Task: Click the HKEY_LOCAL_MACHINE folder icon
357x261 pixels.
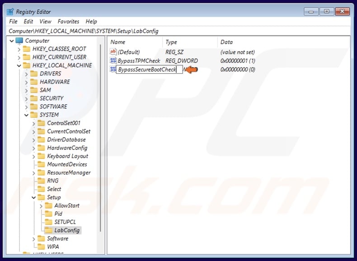Action: point(26,65)
